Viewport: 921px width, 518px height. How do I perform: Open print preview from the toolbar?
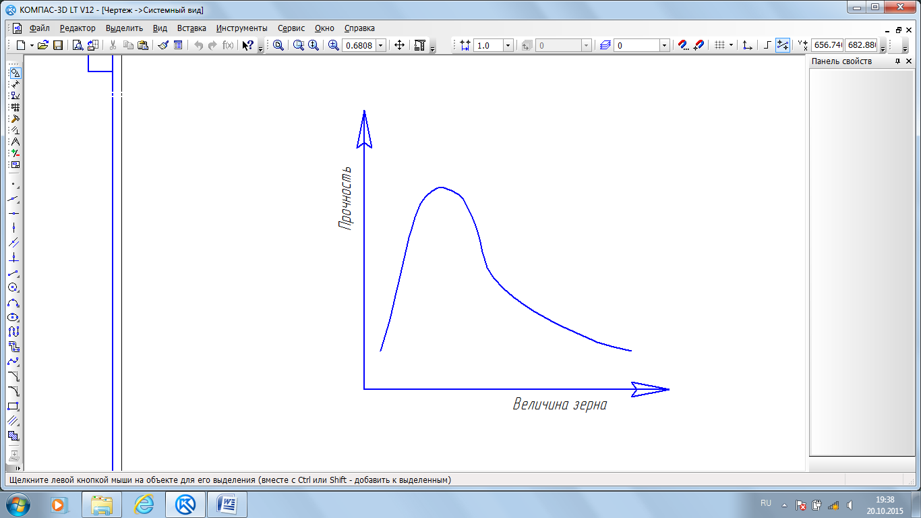(77, 45)
